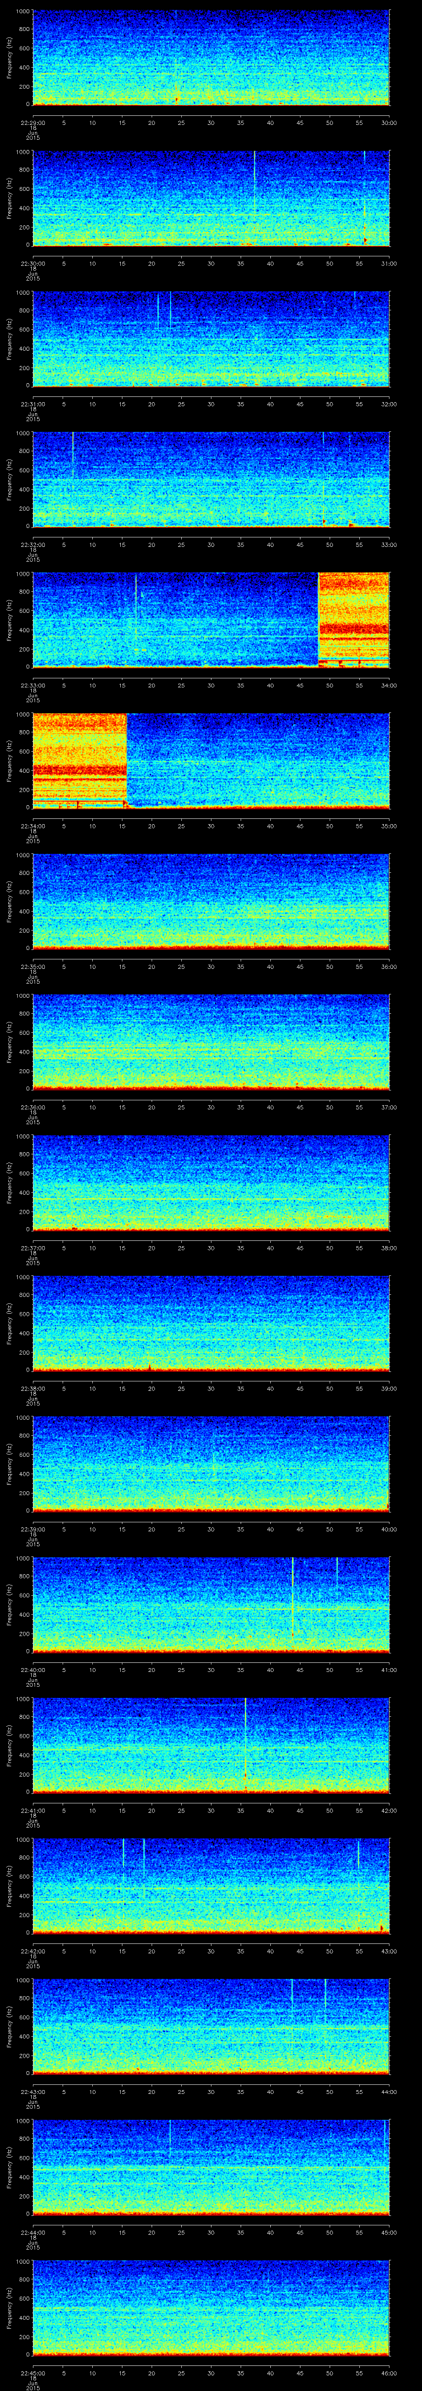
Task: Click the spectrogram panel starting at 22:39:00
Action: [x=211, y=1464]
